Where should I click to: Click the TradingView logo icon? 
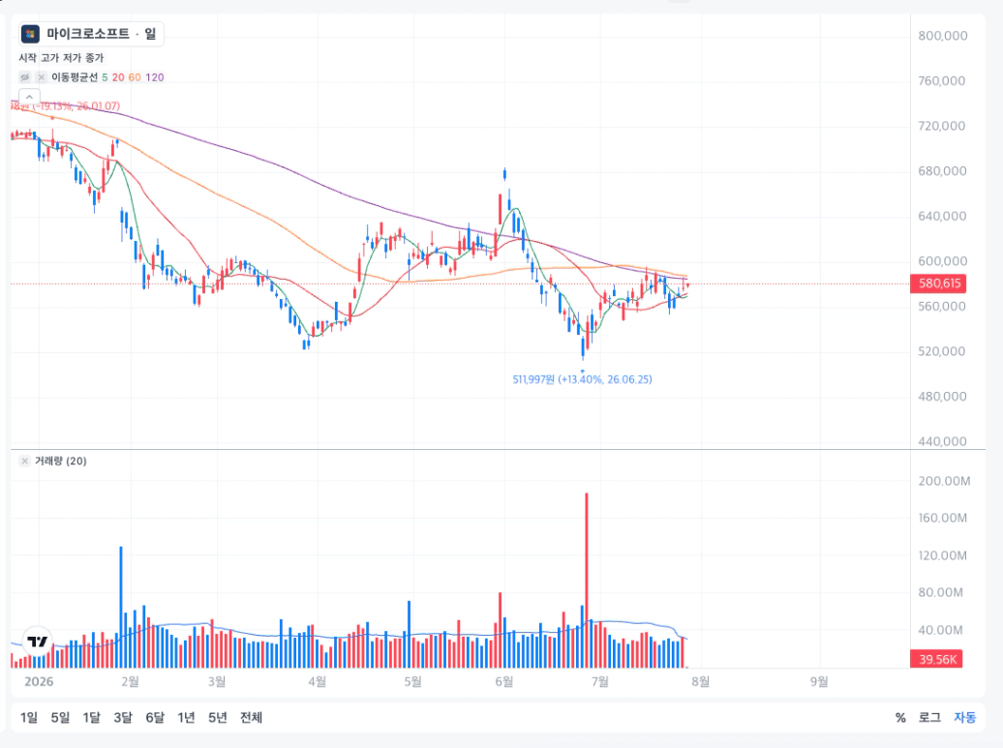(38, 642)
